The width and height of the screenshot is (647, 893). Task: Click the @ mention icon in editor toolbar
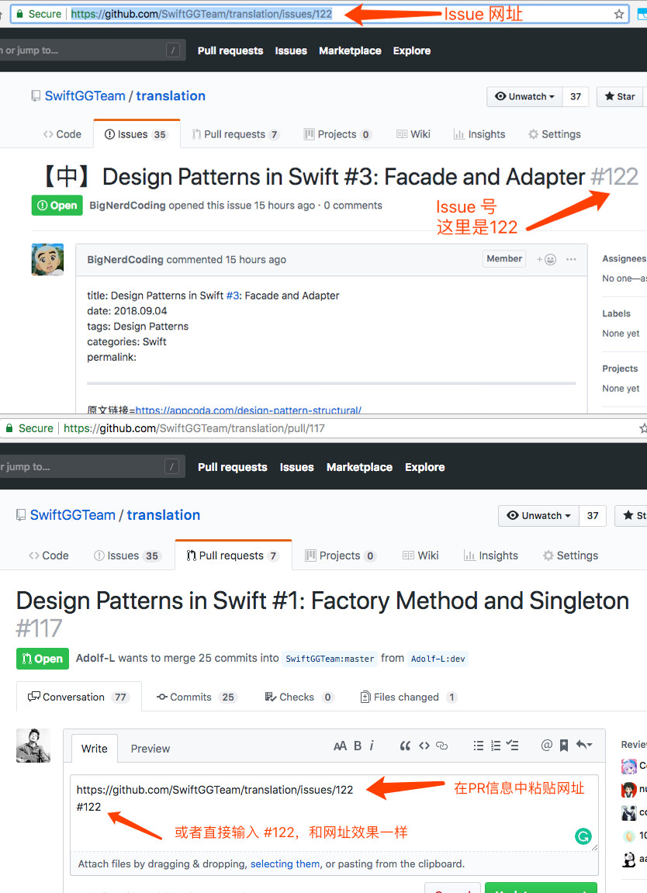547,745
